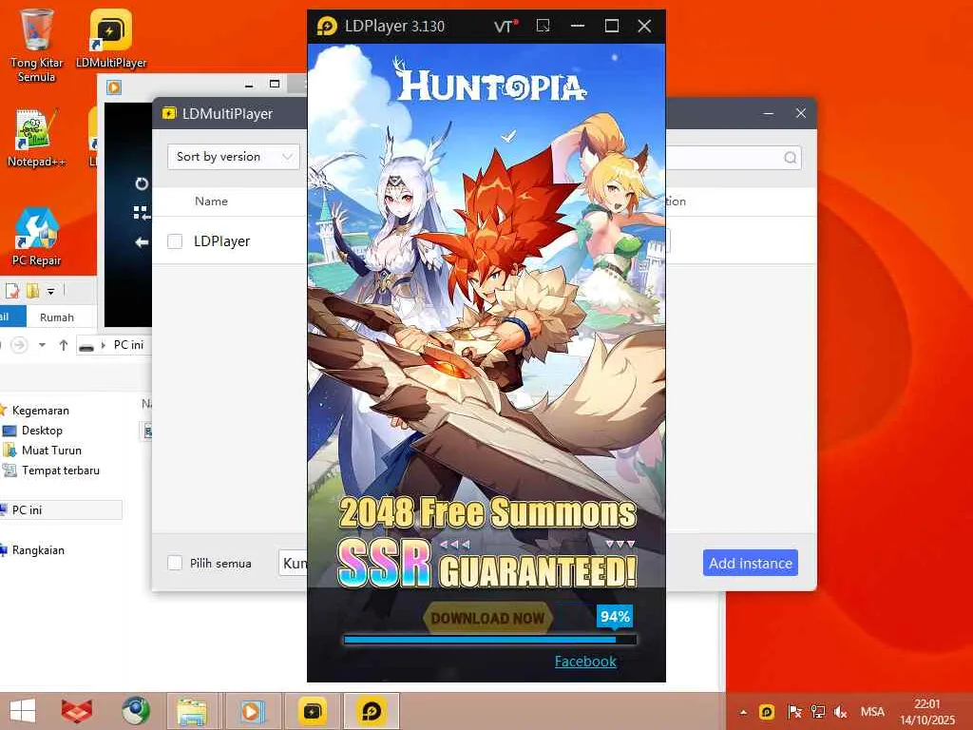973x730 pixels.
Task: Minimize the LDPlayer 3.130 window
Action: 578,26
